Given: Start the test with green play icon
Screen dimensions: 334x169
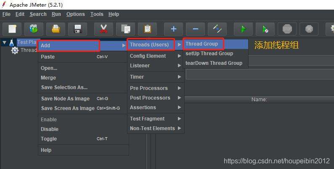Looking at the screenshot, I should click(243, 29).
